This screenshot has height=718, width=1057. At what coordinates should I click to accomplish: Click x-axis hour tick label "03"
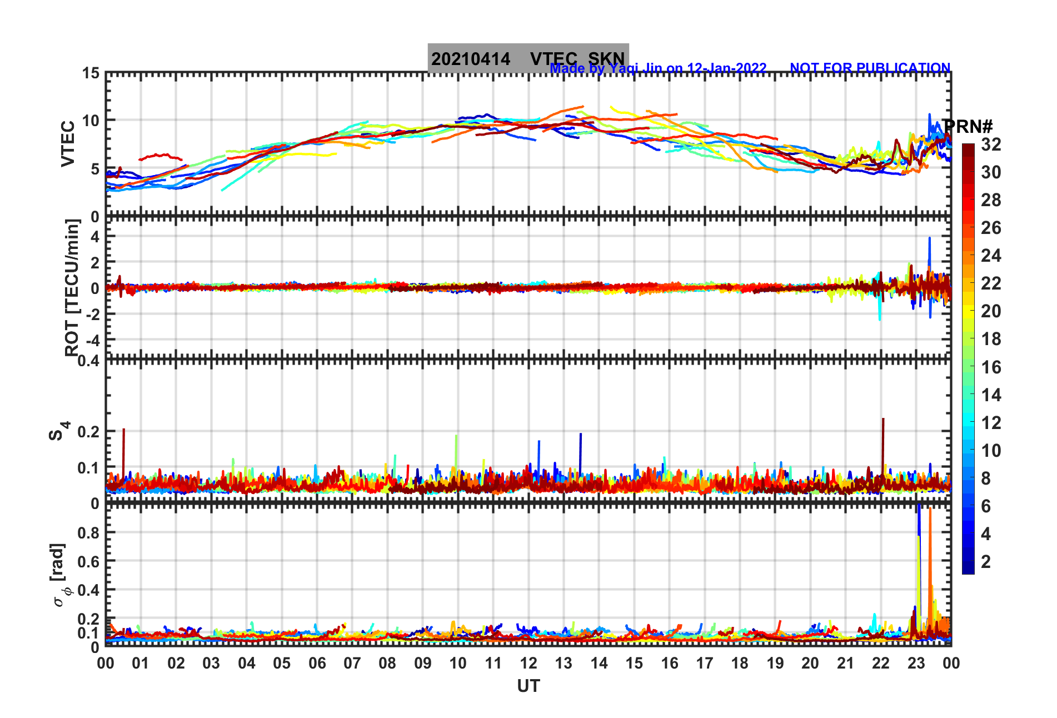211,663
